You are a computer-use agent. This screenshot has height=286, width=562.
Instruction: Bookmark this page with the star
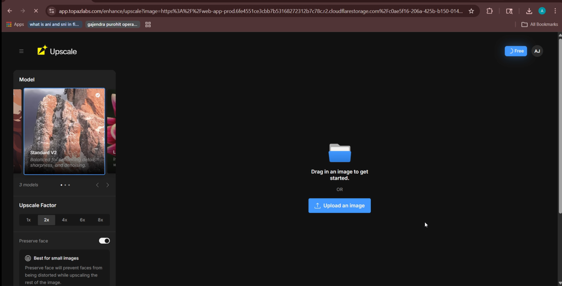[x=471, y=11]
